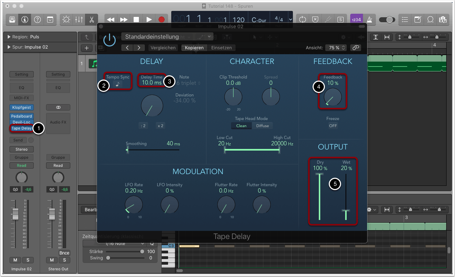This screenshot has height=277, width=455.
Task: Select the Clean tape head mode
Action: 241,126
